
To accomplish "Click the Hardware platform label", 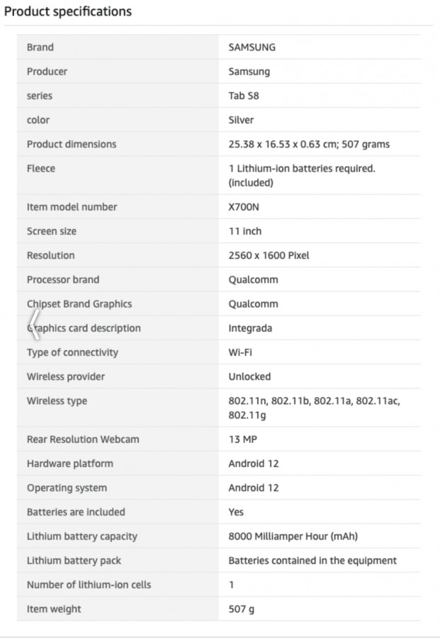I will tap(69, 464).
